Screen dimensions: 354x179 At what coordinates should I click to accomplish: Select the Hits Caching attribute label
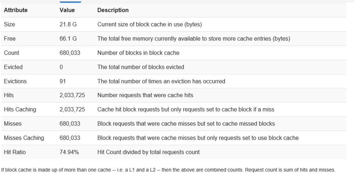click(20, 110)
